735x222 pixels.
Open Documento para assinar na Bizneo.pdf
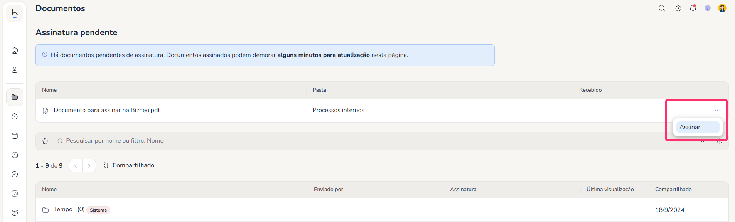tap(107, 110)
